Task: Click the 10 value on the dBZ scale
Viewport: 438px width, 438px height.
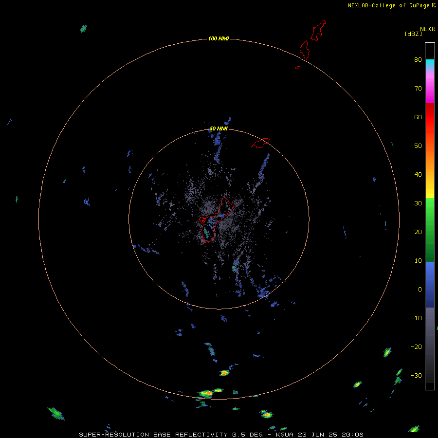Action: click(418, 261)
